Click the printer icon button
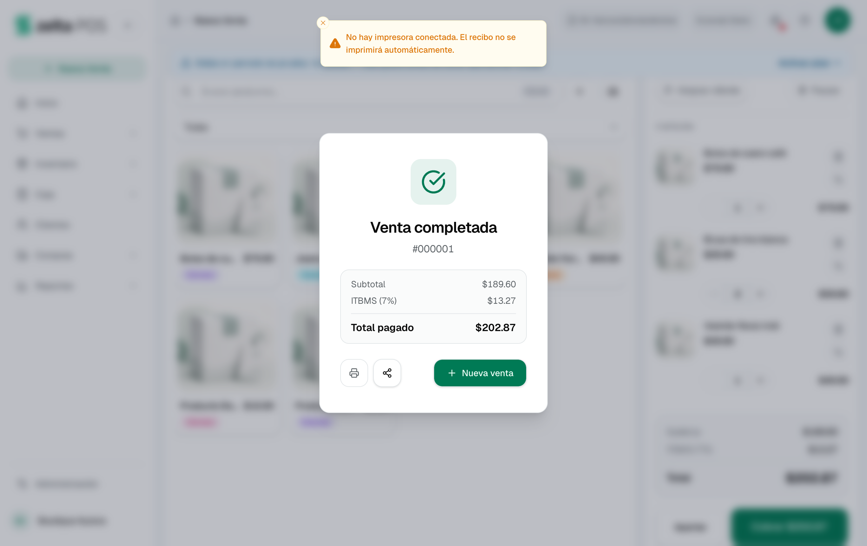 coord(354,373)
